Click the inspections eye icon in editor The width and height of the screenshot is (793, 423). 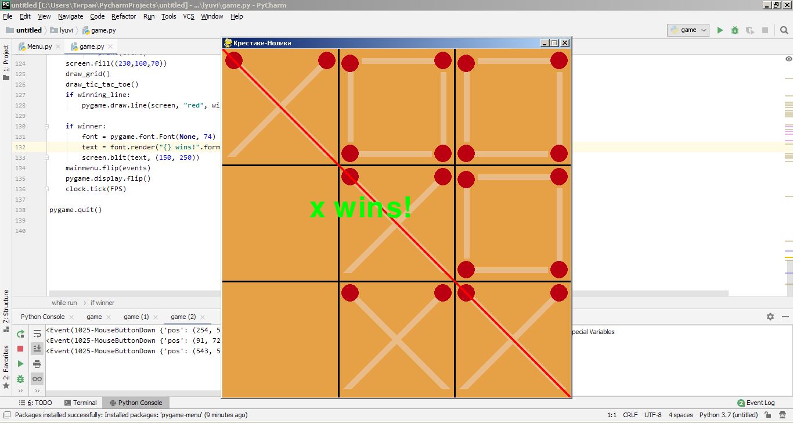click(788, 59)
